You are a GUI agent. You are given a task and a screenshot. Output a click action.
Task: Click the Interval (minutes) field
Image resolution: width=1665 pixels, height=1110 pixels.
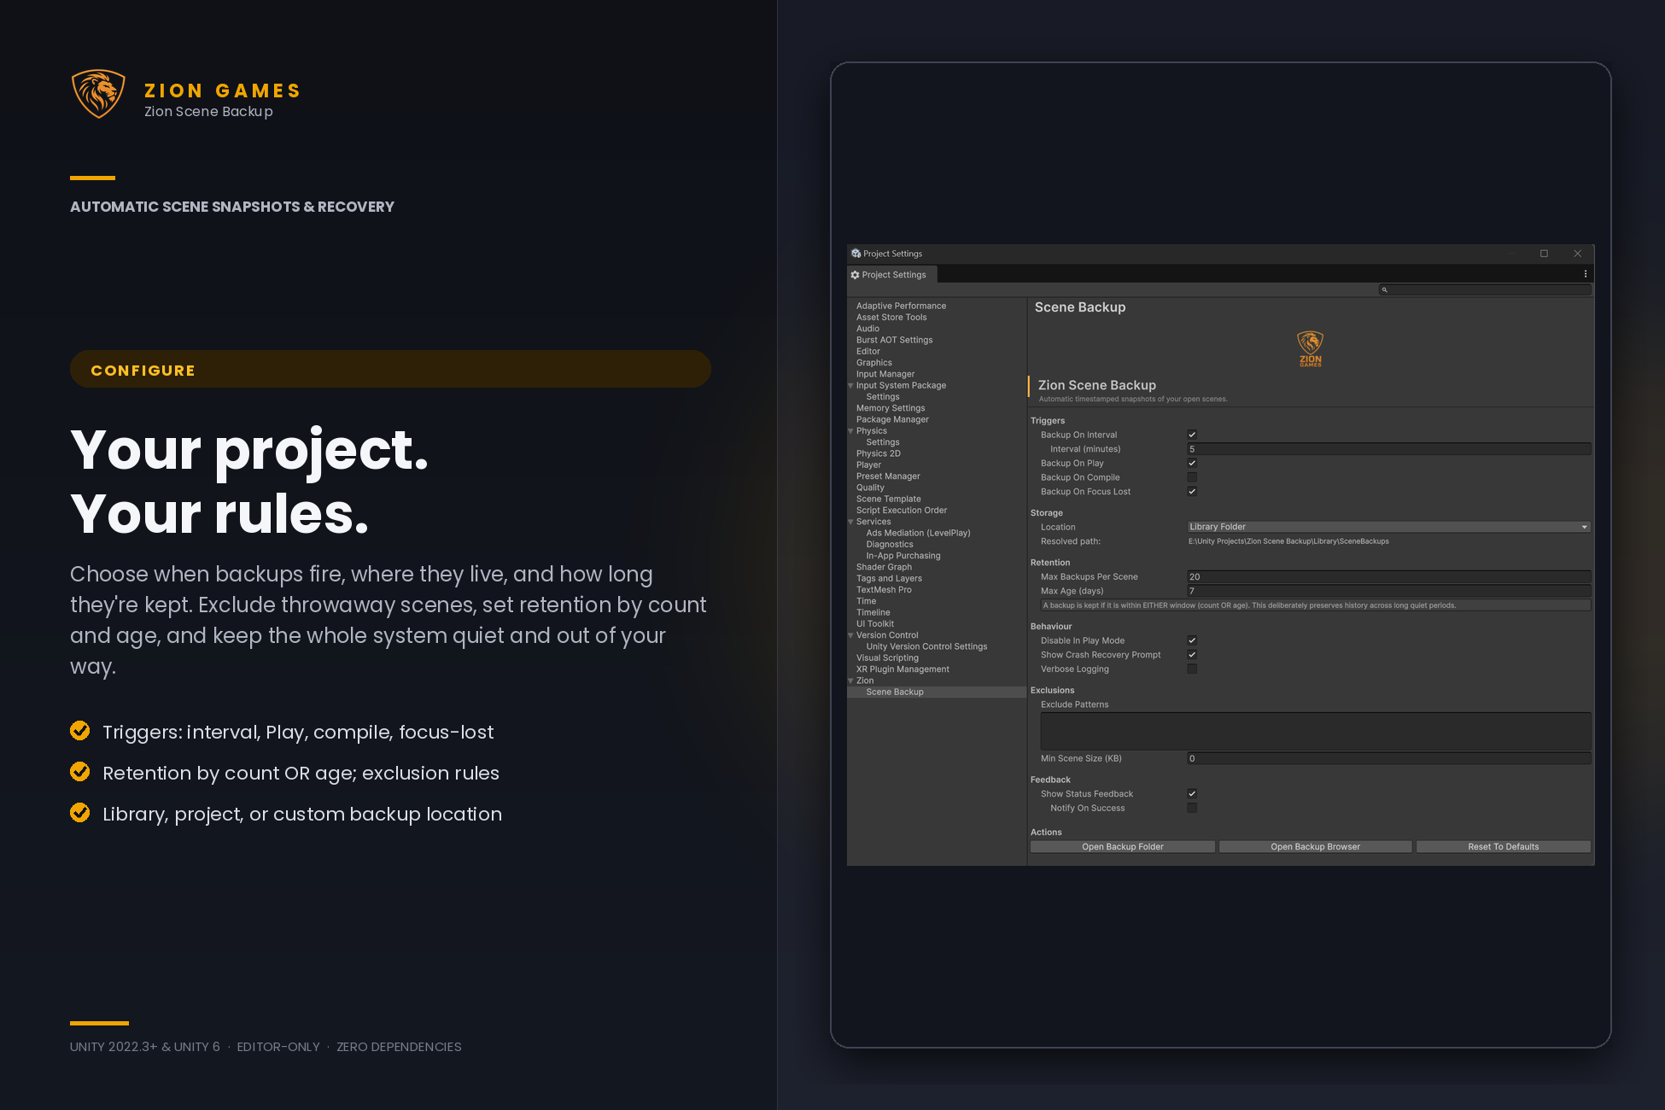point(1388,449)
